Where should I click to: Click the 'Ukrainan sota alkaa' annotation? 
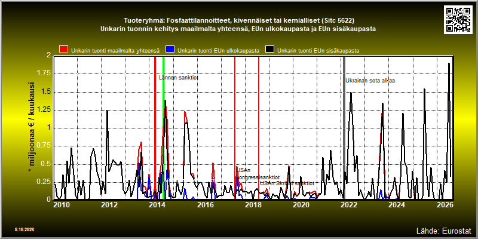370,81
